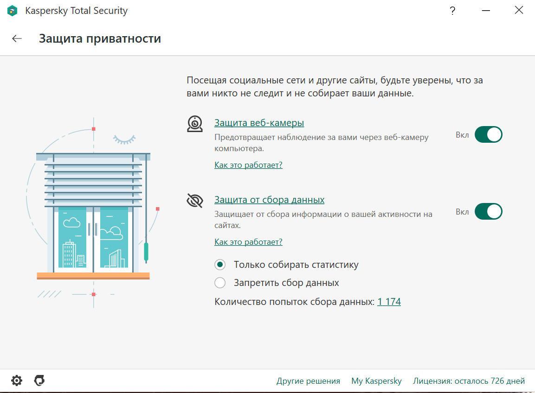Image resolution: width=535 pixels, height=393 pixels.
Task: Click the crossed-eye icon by Защита от сбора данных
Action: tap(195, 200)
